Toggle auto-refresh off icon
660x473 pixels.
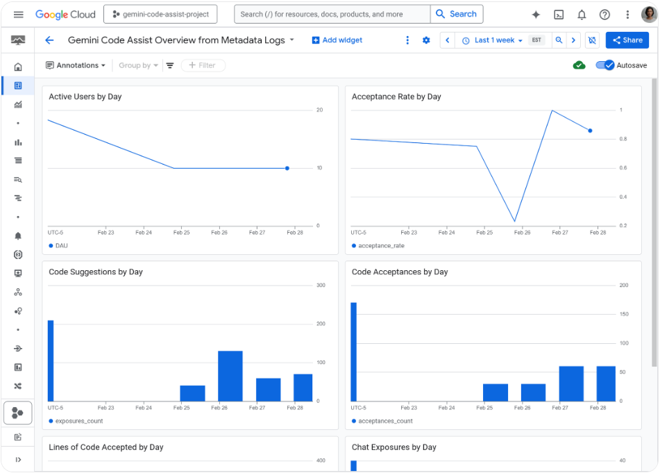tap(592, 40)
